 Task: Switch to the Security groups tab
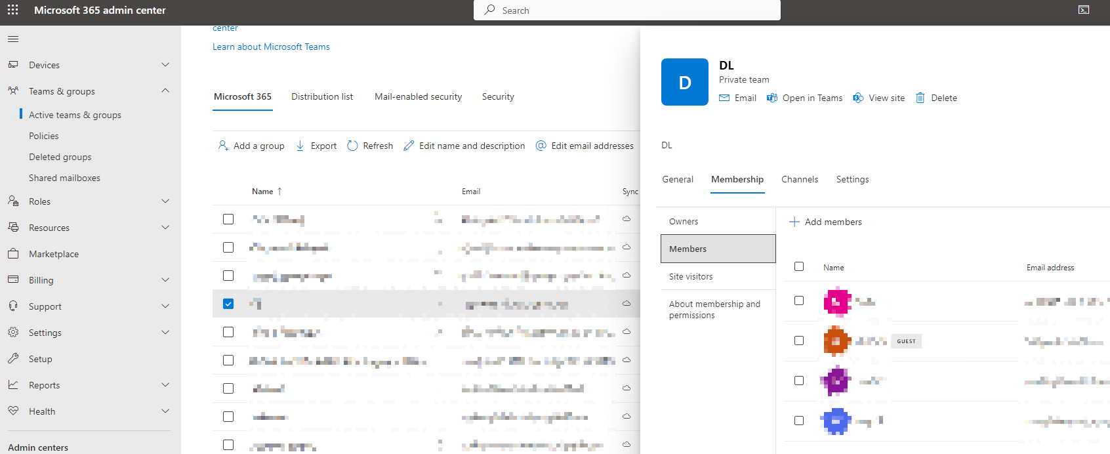498,96
